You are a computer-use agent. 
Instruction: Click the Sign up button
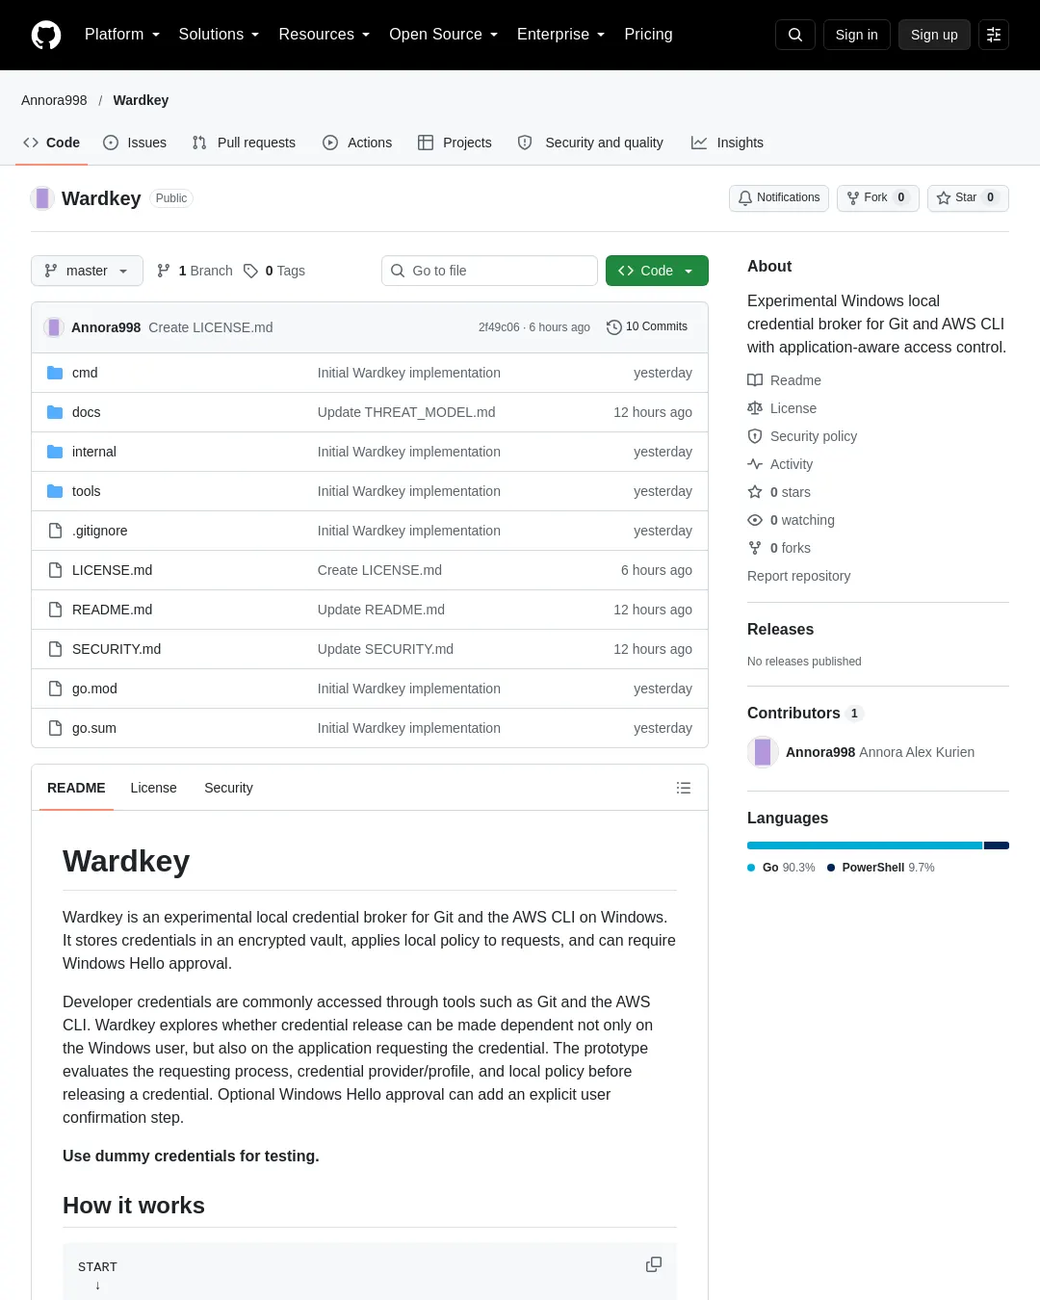tap(934, 35)
